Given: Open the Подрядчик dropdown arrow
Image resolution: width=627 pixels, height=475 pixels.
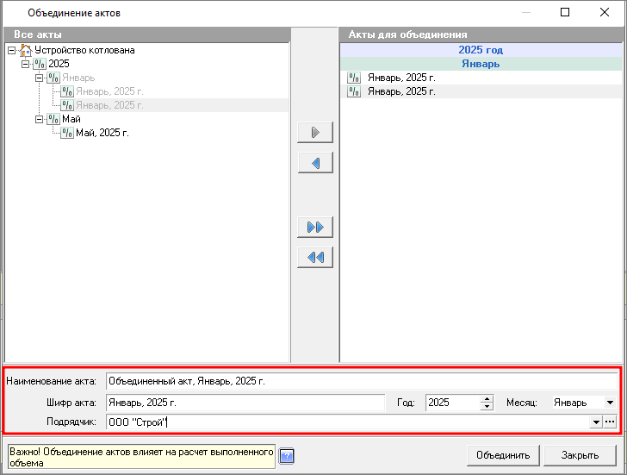Looking at the screenshot, I should point(595,422).
